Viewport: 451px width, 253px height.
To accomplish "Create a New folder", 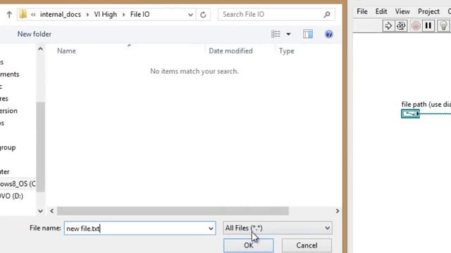I will [35, 34].
